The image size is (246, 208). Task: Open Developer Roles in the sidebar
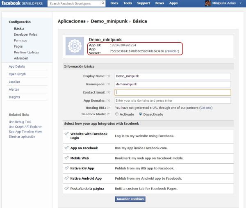tap(25, 34)
